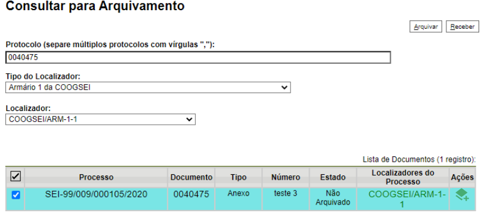Click the Tipo column header
Screen dimensions: 481x216
(238, 177)
